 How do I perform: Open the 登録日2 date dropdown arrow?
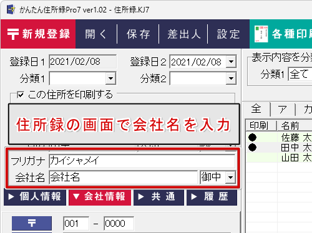231,62
